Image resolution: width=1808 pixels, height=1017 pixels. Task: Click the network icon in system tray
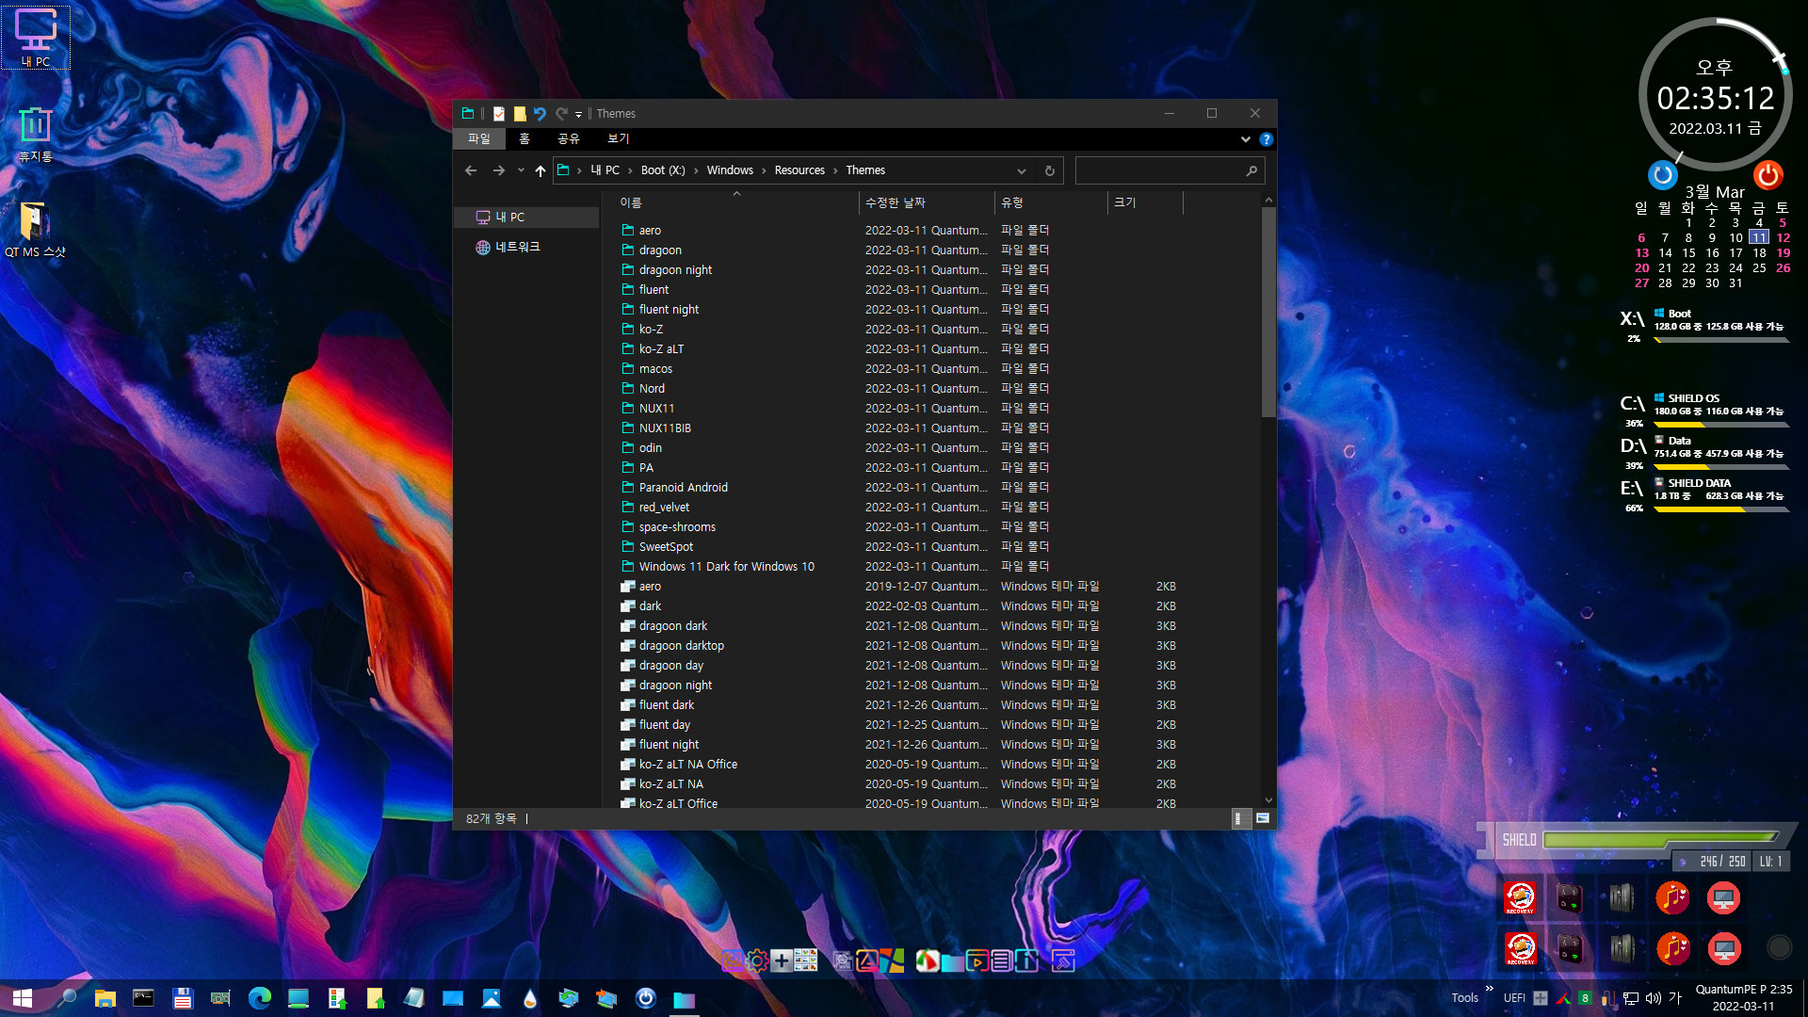[x=1631, y=998]
